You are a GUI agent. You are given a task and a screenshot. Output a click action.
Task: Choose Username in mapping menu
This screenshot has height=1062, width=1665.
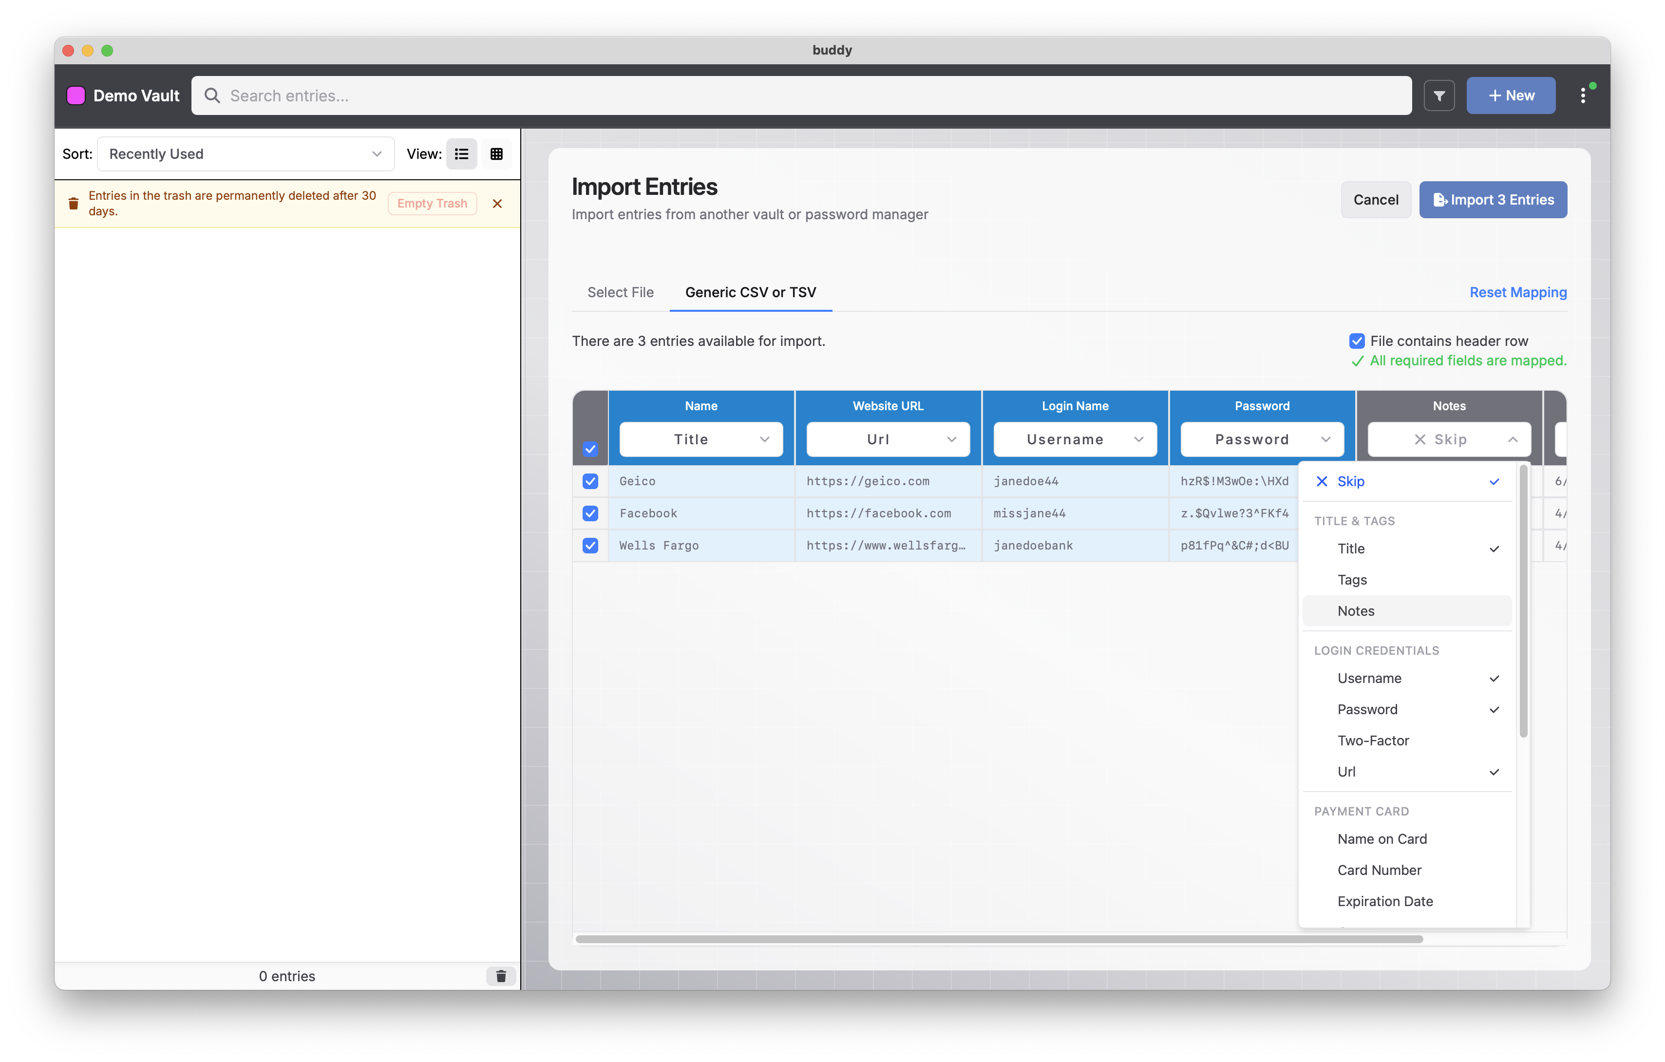(x=1406, y=678)
